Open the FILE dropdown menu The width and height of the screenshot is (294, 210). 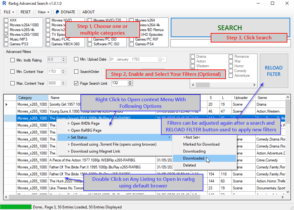(x=9, y=12)
